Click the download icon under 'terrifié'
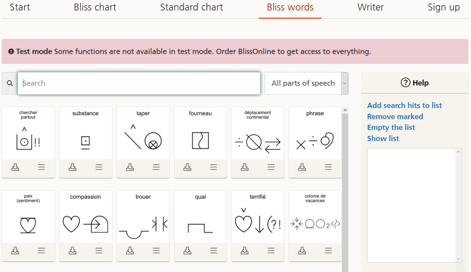The width and height of the screenshot is (471, 272). tap(245, 251)
